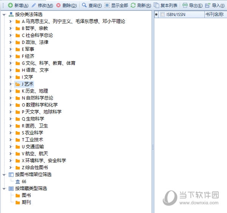227x213 pixels.
Task: Select D 政治、法律 category
Action: click(35, 42)
